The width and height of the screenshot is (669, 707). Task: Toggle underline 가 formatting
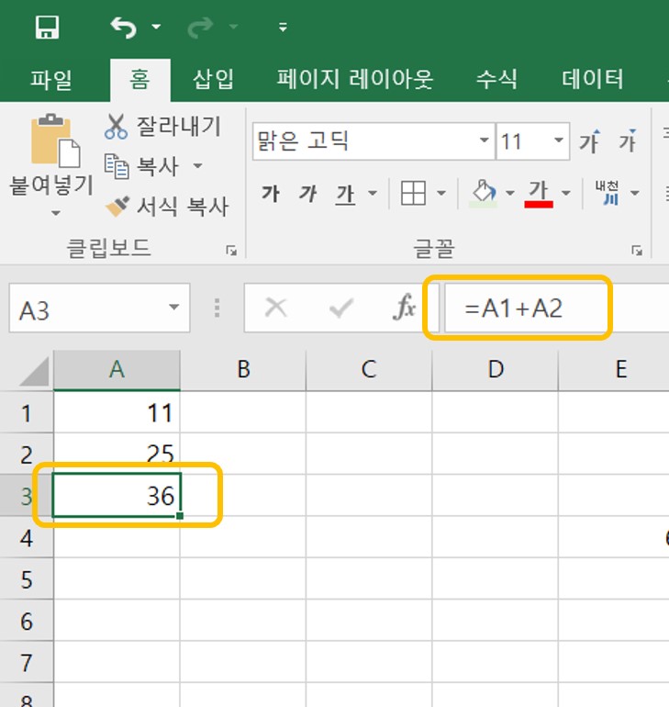click(x=346, y=195)
